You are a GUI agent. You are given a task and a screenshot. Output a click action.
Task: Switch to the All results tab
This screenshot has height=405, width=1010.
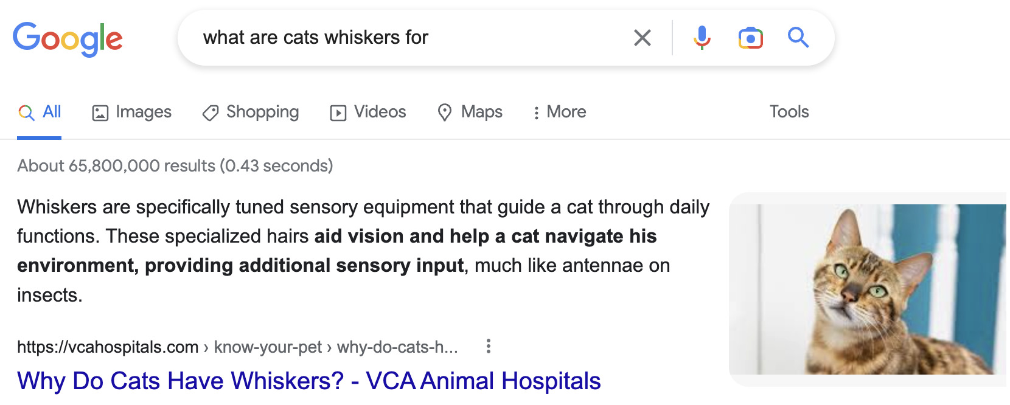click(x=40, y=112)
